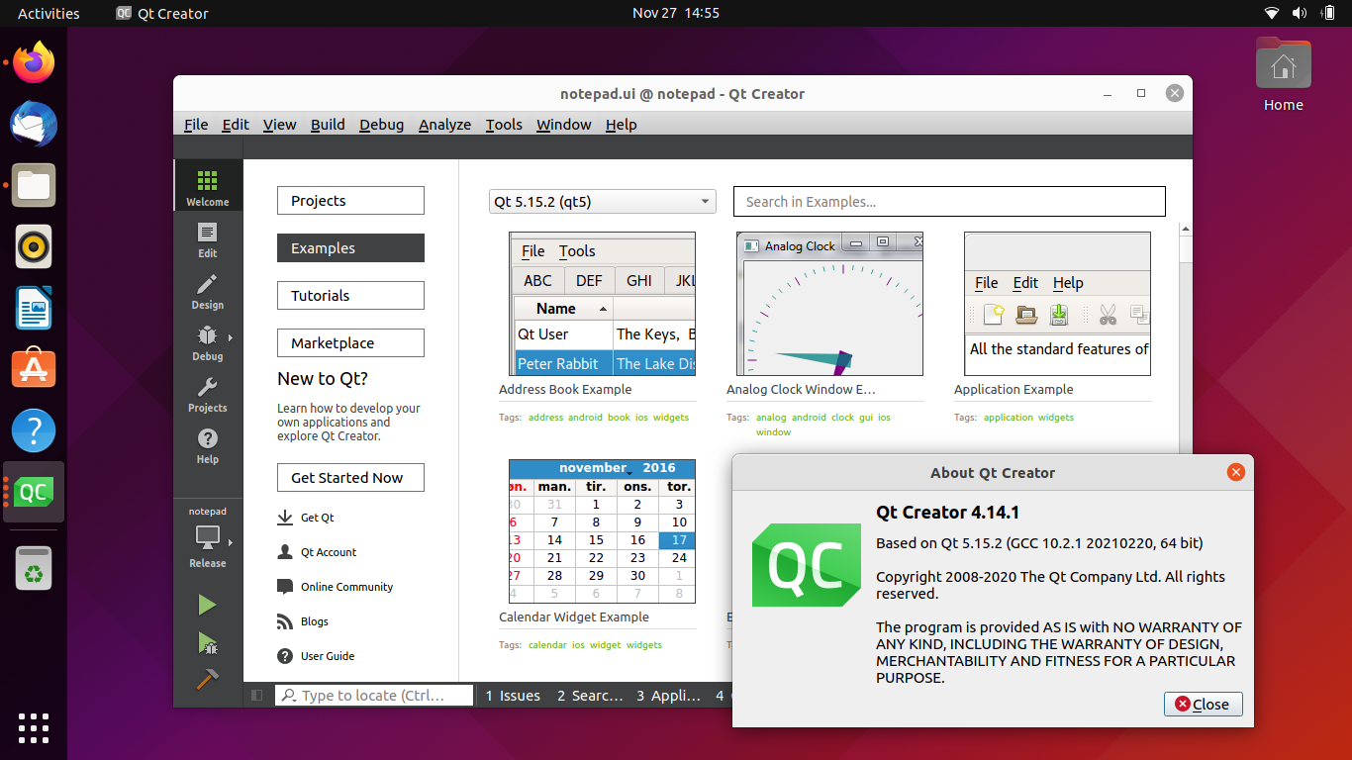Screen dimensions: 1352x760
Task: Open Design mode in sidebar
Action: pos(207,290)
